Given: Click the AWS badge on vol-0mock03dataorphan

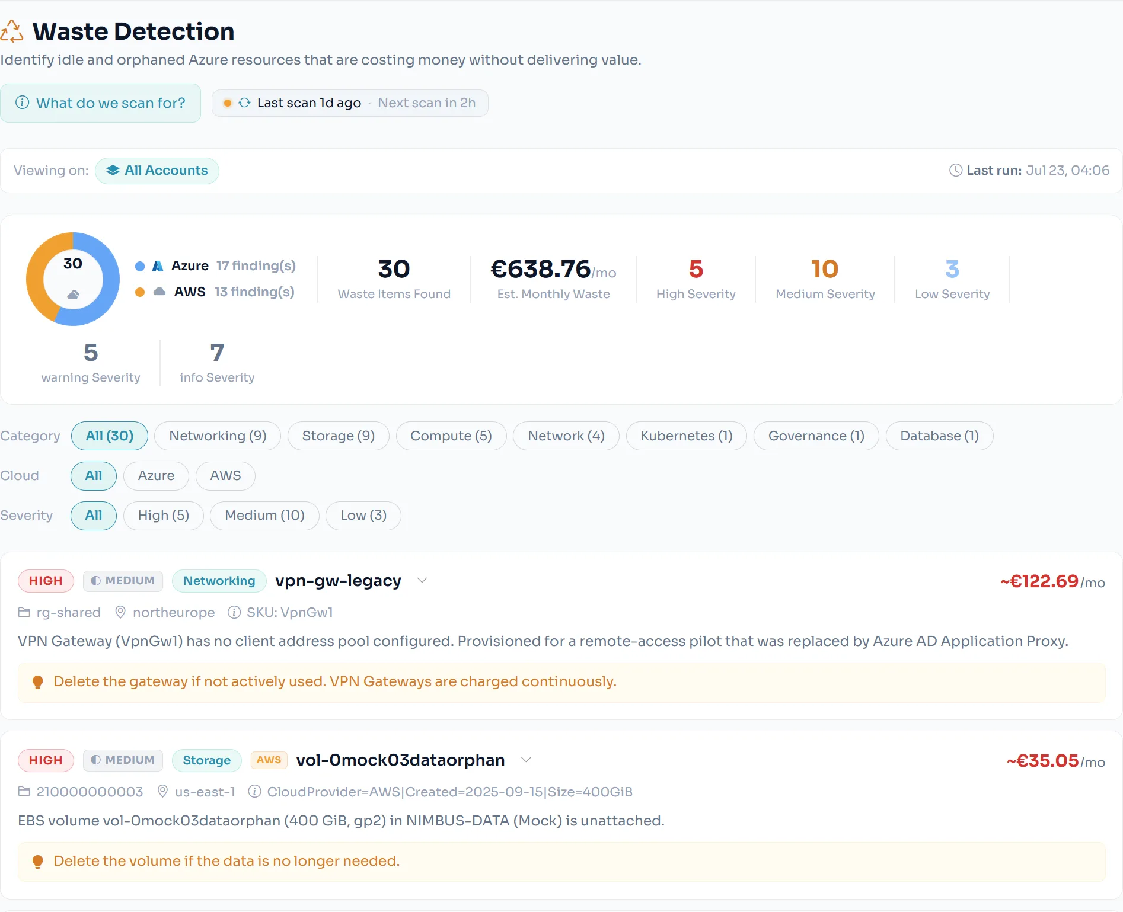Looking at the screenshot, I should click(x=269, y=760).
